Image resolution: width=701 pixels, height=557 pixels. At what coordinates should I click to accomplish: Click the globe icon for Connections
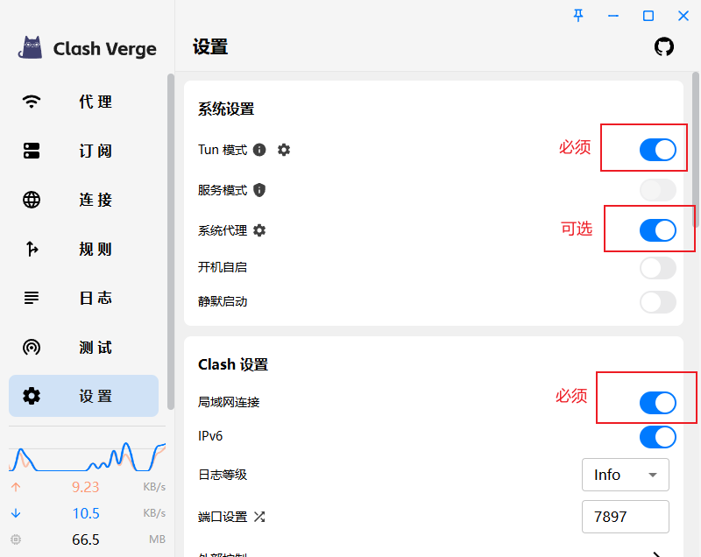click(x=32, y=200)
